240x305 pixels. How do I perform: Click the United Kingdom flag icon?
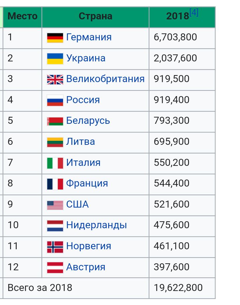pyautogui.click(x=55, y=79)
